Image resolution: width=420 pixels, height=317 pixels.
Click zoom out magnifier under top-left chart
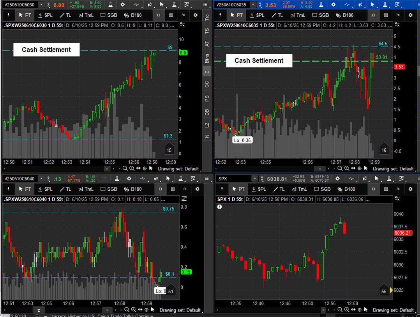125,168
